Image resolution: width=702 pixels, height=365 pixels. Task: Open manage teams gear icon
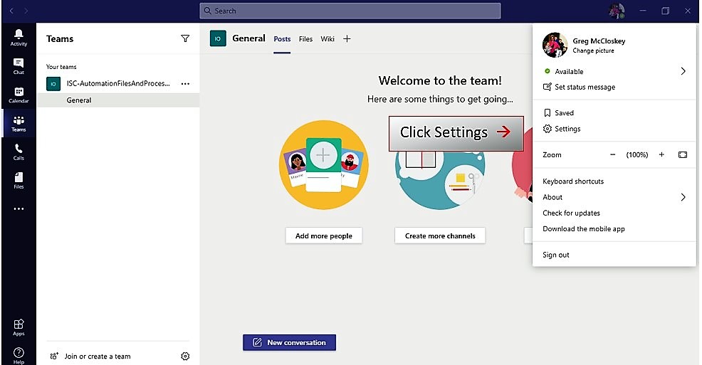(185, 356)
